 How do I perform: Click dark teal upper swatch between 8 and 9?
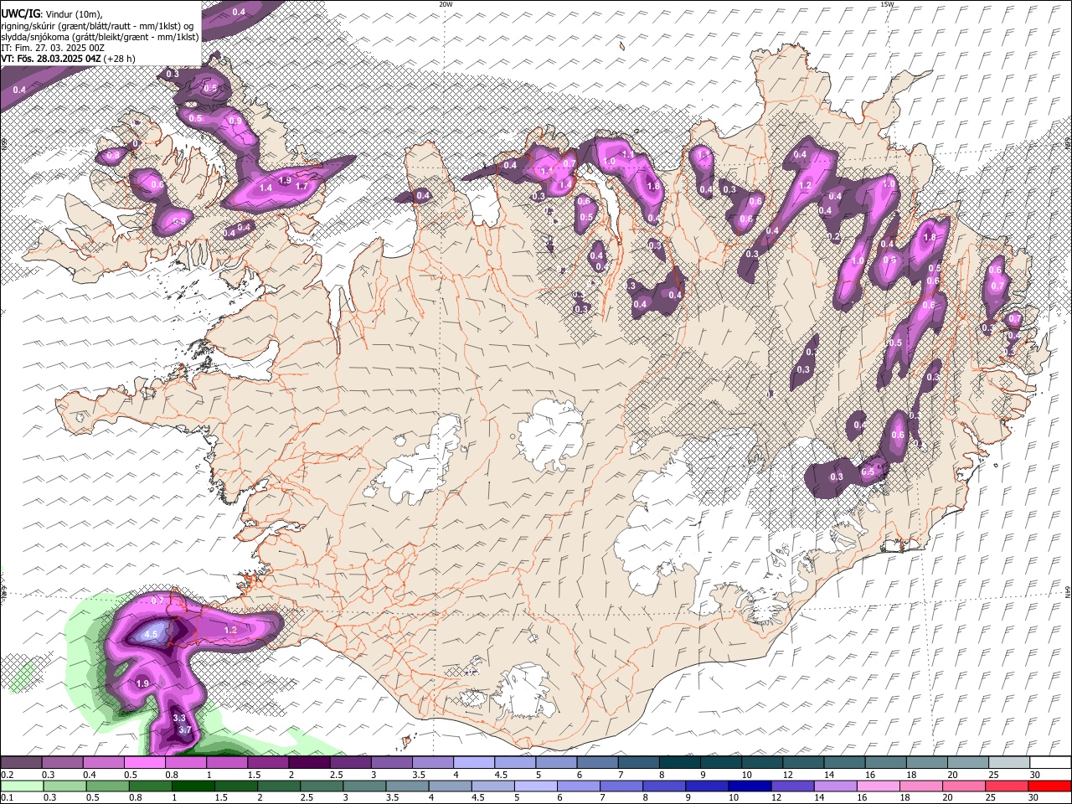(x=679, y=762)
